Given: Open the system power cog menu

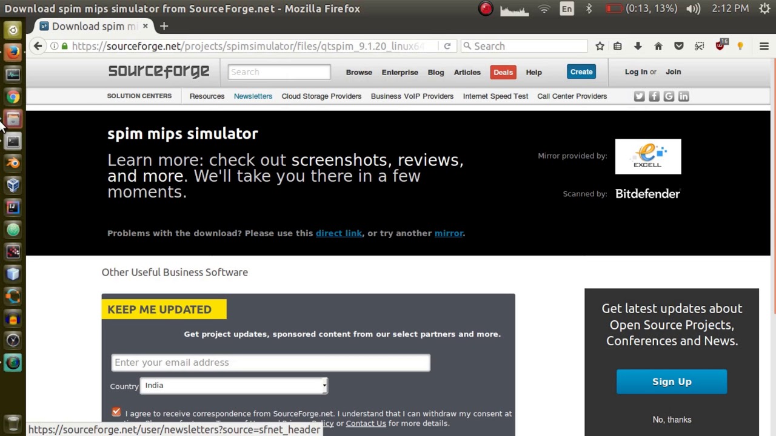Looking at the screenshot, I should point(763,8).
